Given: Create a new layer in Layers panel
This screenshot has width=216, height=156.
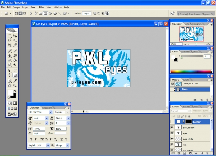Looking at the screenshot, I should pos(202,153).
